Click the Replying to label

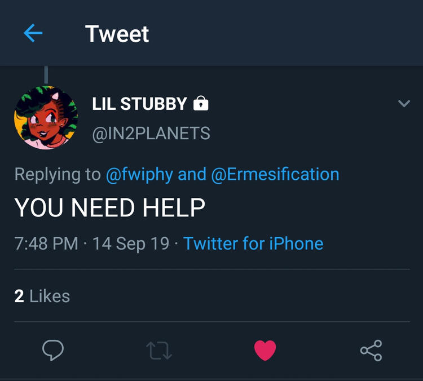pos(58,174)
